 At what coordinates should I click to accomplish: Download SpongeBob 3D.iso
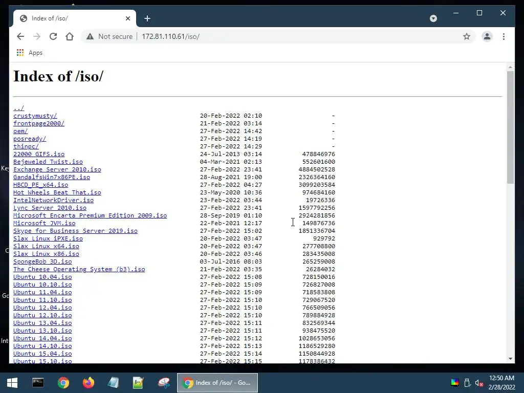(x=42, y=261)
